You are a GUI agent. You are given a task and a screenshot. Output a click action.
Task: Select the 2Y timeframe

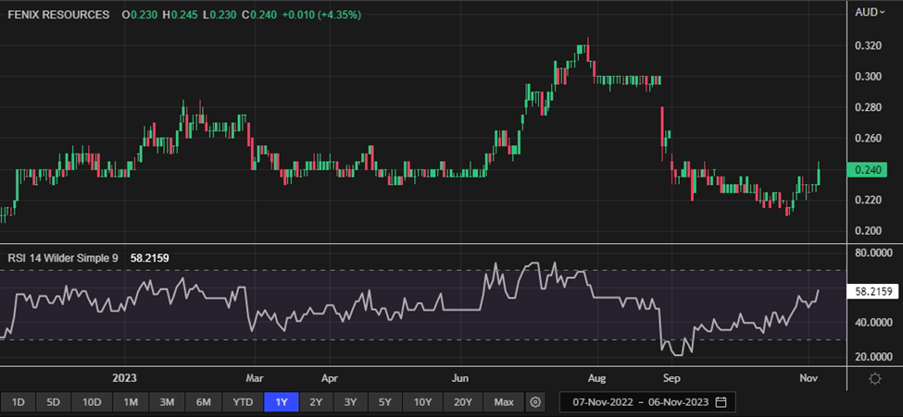pyautogui.click(x=316, y=401)
